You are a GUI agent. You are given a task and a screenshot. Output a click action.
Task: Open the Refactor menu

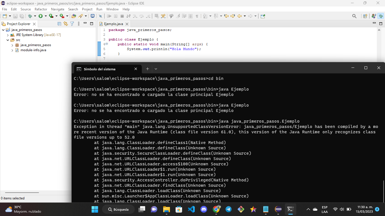coord(41,9)
